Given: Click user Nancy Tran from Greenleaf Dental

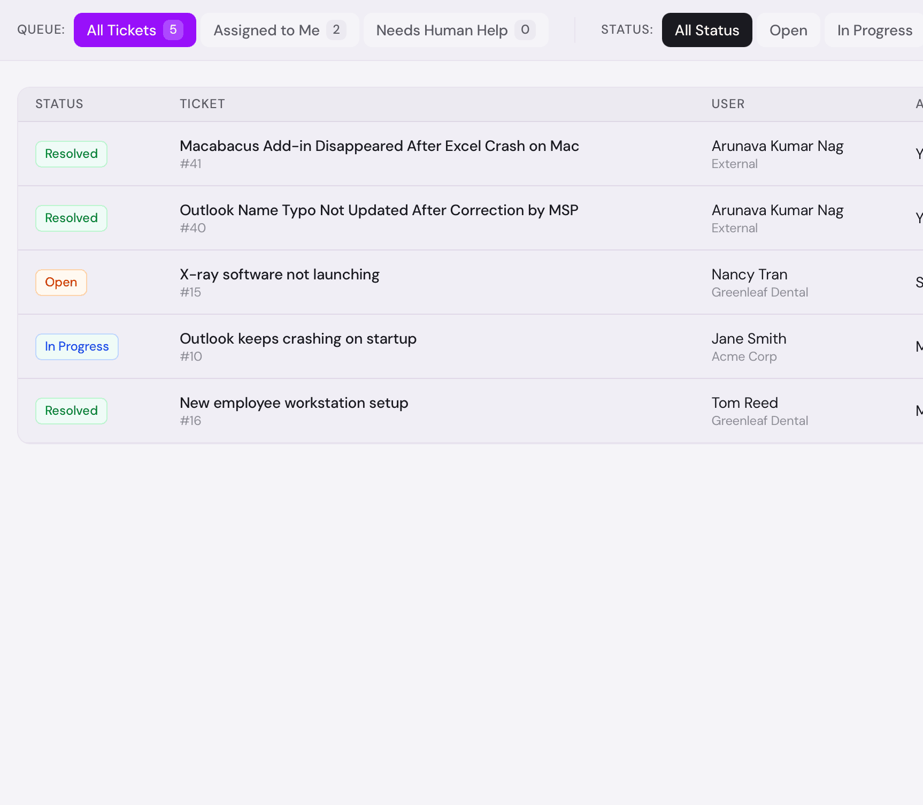Looking at the screenshot, I should (x=749, y=274).
